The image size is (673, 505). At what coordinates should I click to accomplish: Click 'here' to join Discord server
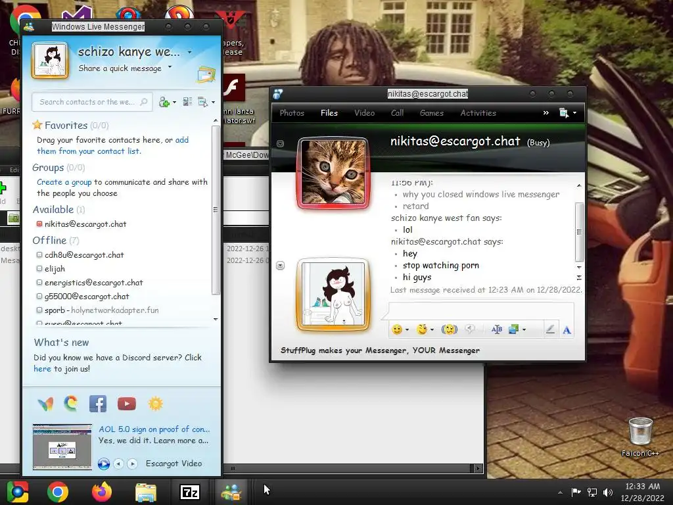coord(42,369)
